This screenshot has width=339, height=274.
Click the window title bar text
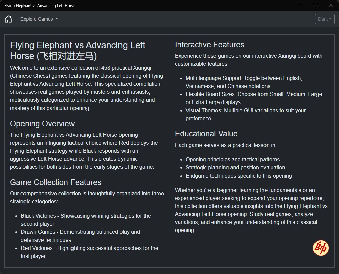(40, 6)
